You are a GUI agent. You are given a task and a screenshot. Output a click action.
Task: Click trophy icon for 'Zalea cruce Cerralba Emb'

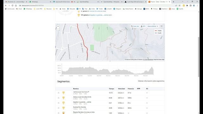[x=63, y=98]
